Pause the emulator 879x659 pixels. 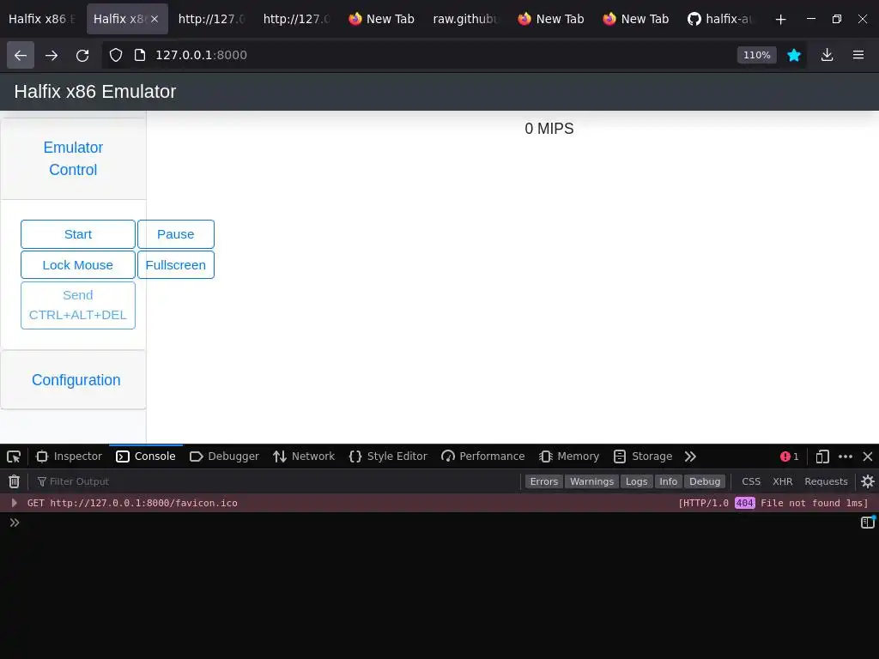coord(175,234)
